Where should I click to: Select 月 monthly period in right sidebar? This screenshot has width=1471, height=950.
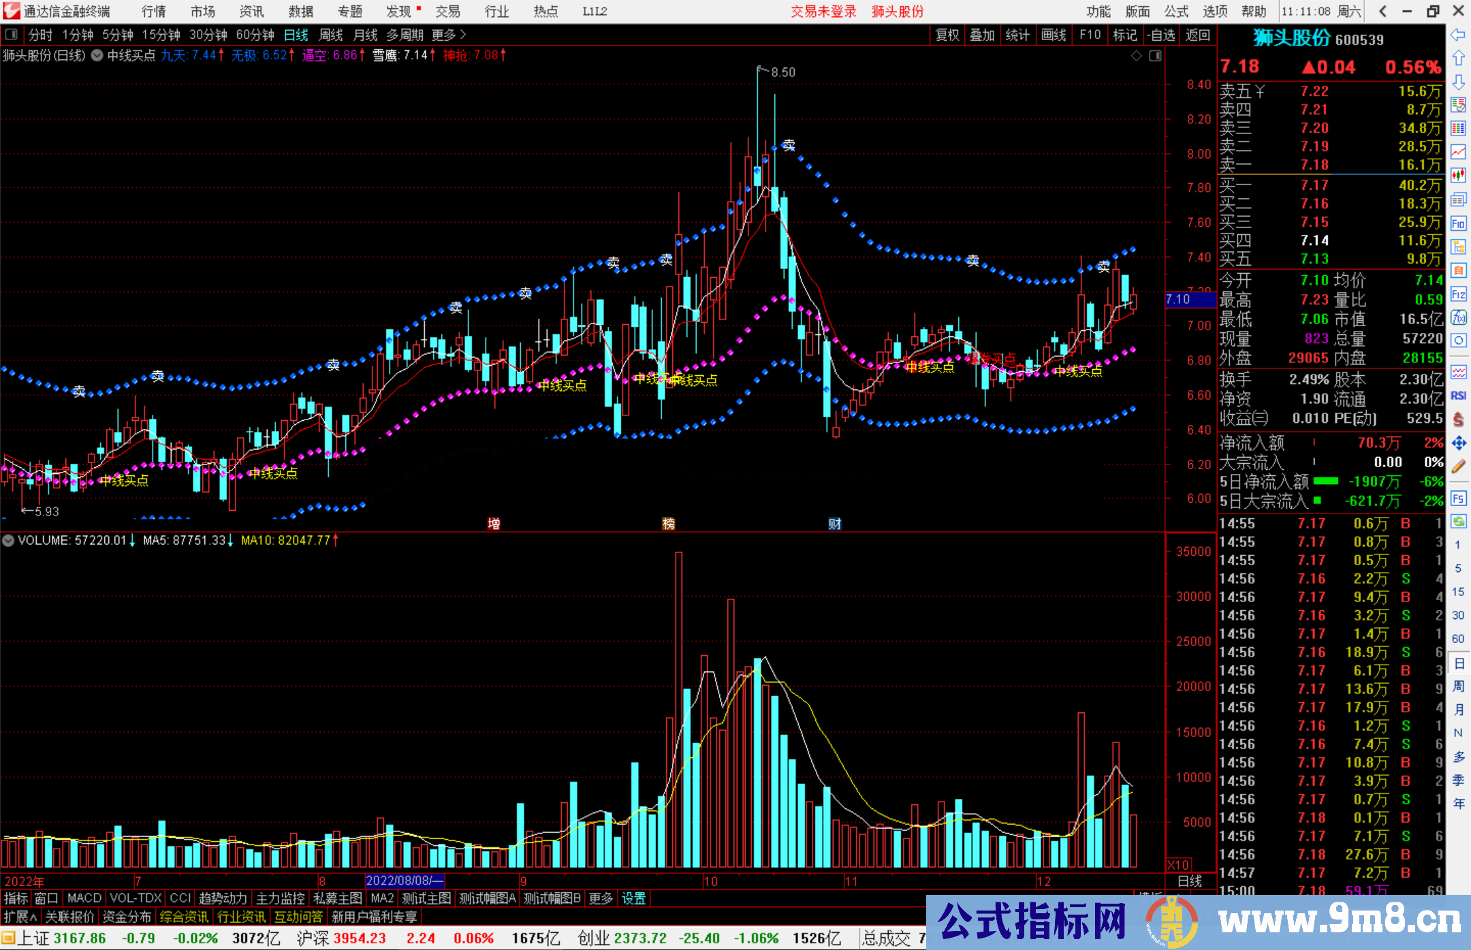point(1458,710)
